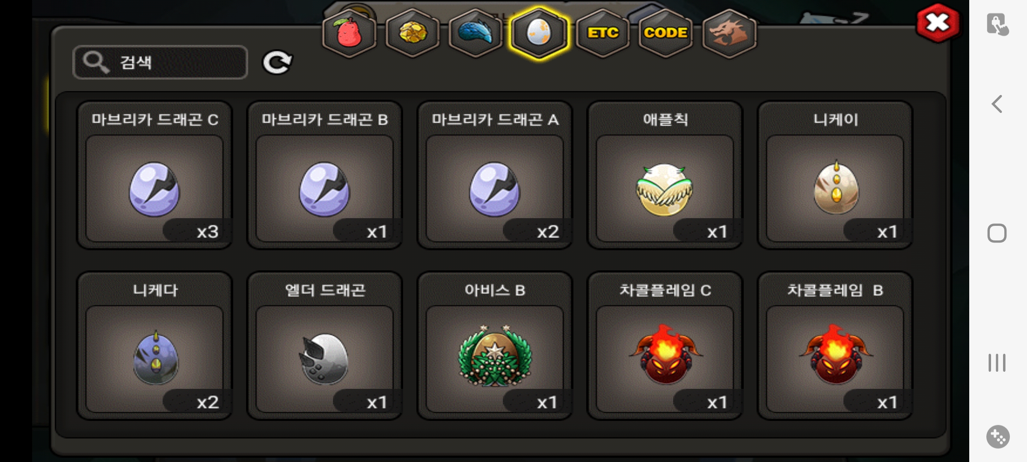This screenshot has height=462, width=1027.
Task: Open the gold nugget category tab
Action: [x=413, y=33]
